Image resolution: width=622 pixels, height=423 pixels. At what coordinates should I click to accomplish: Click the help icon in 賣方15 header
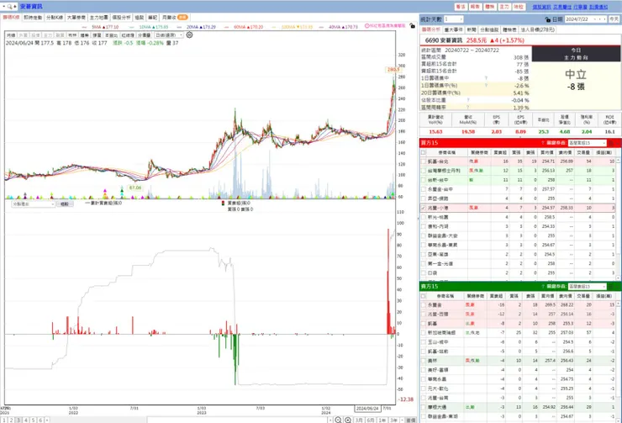(x=543, y=287)
